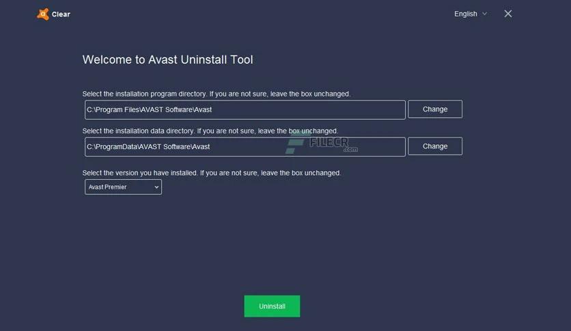This screenshot has width=571, height=331.
Task: Click the 'Select the installation program directory' instruction text
Action: (217, 94)
